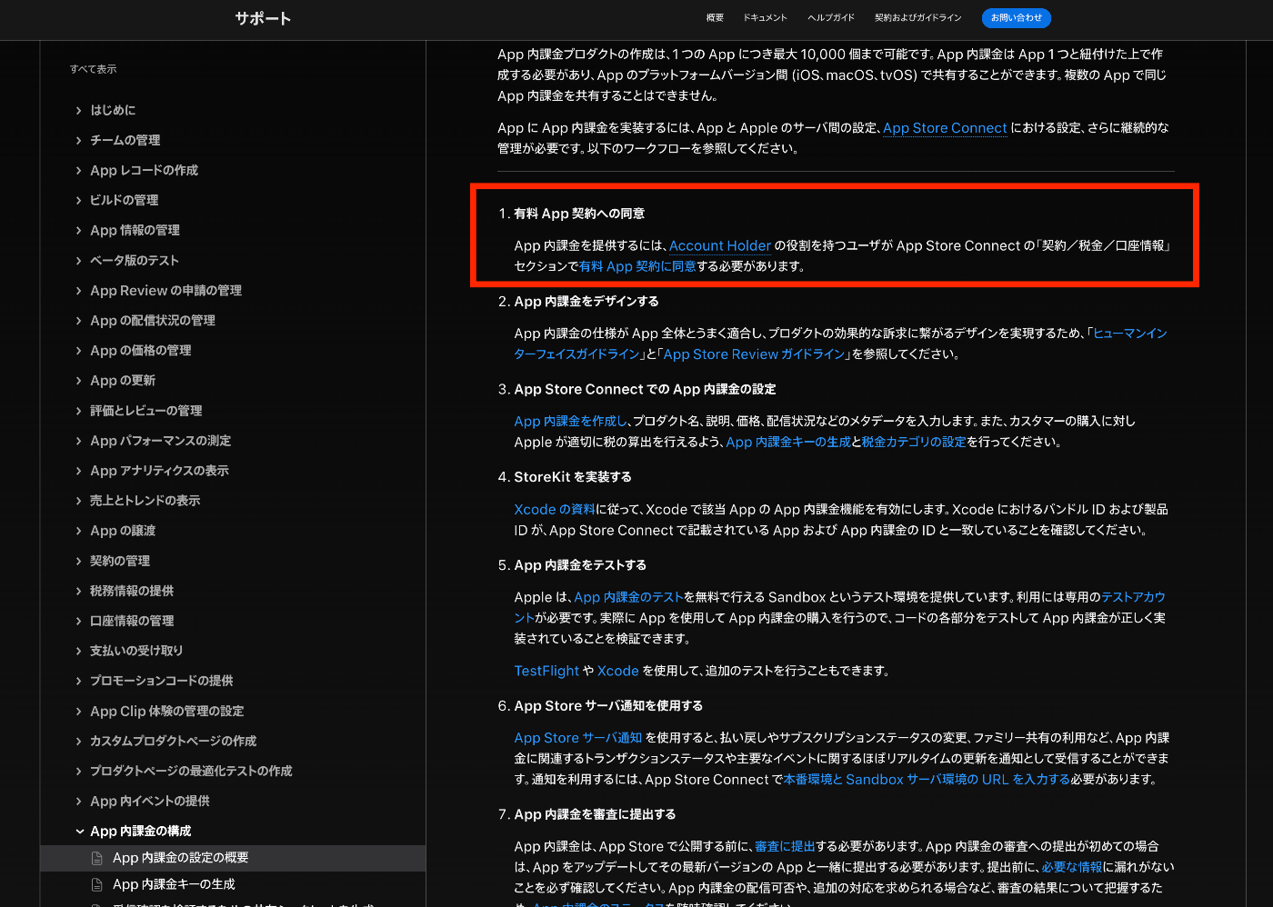Open the 有料 App 契約に同意 link
The height and width of the screenshot is (907, 1273).
pyautogui.click(x=637, y=266)
